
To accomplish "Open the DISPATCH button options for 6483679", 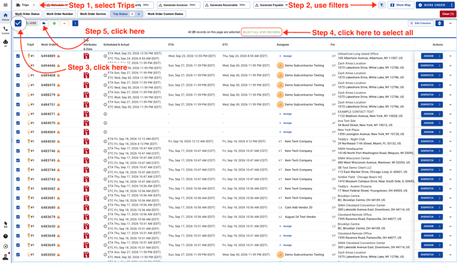I will (439, 217).
